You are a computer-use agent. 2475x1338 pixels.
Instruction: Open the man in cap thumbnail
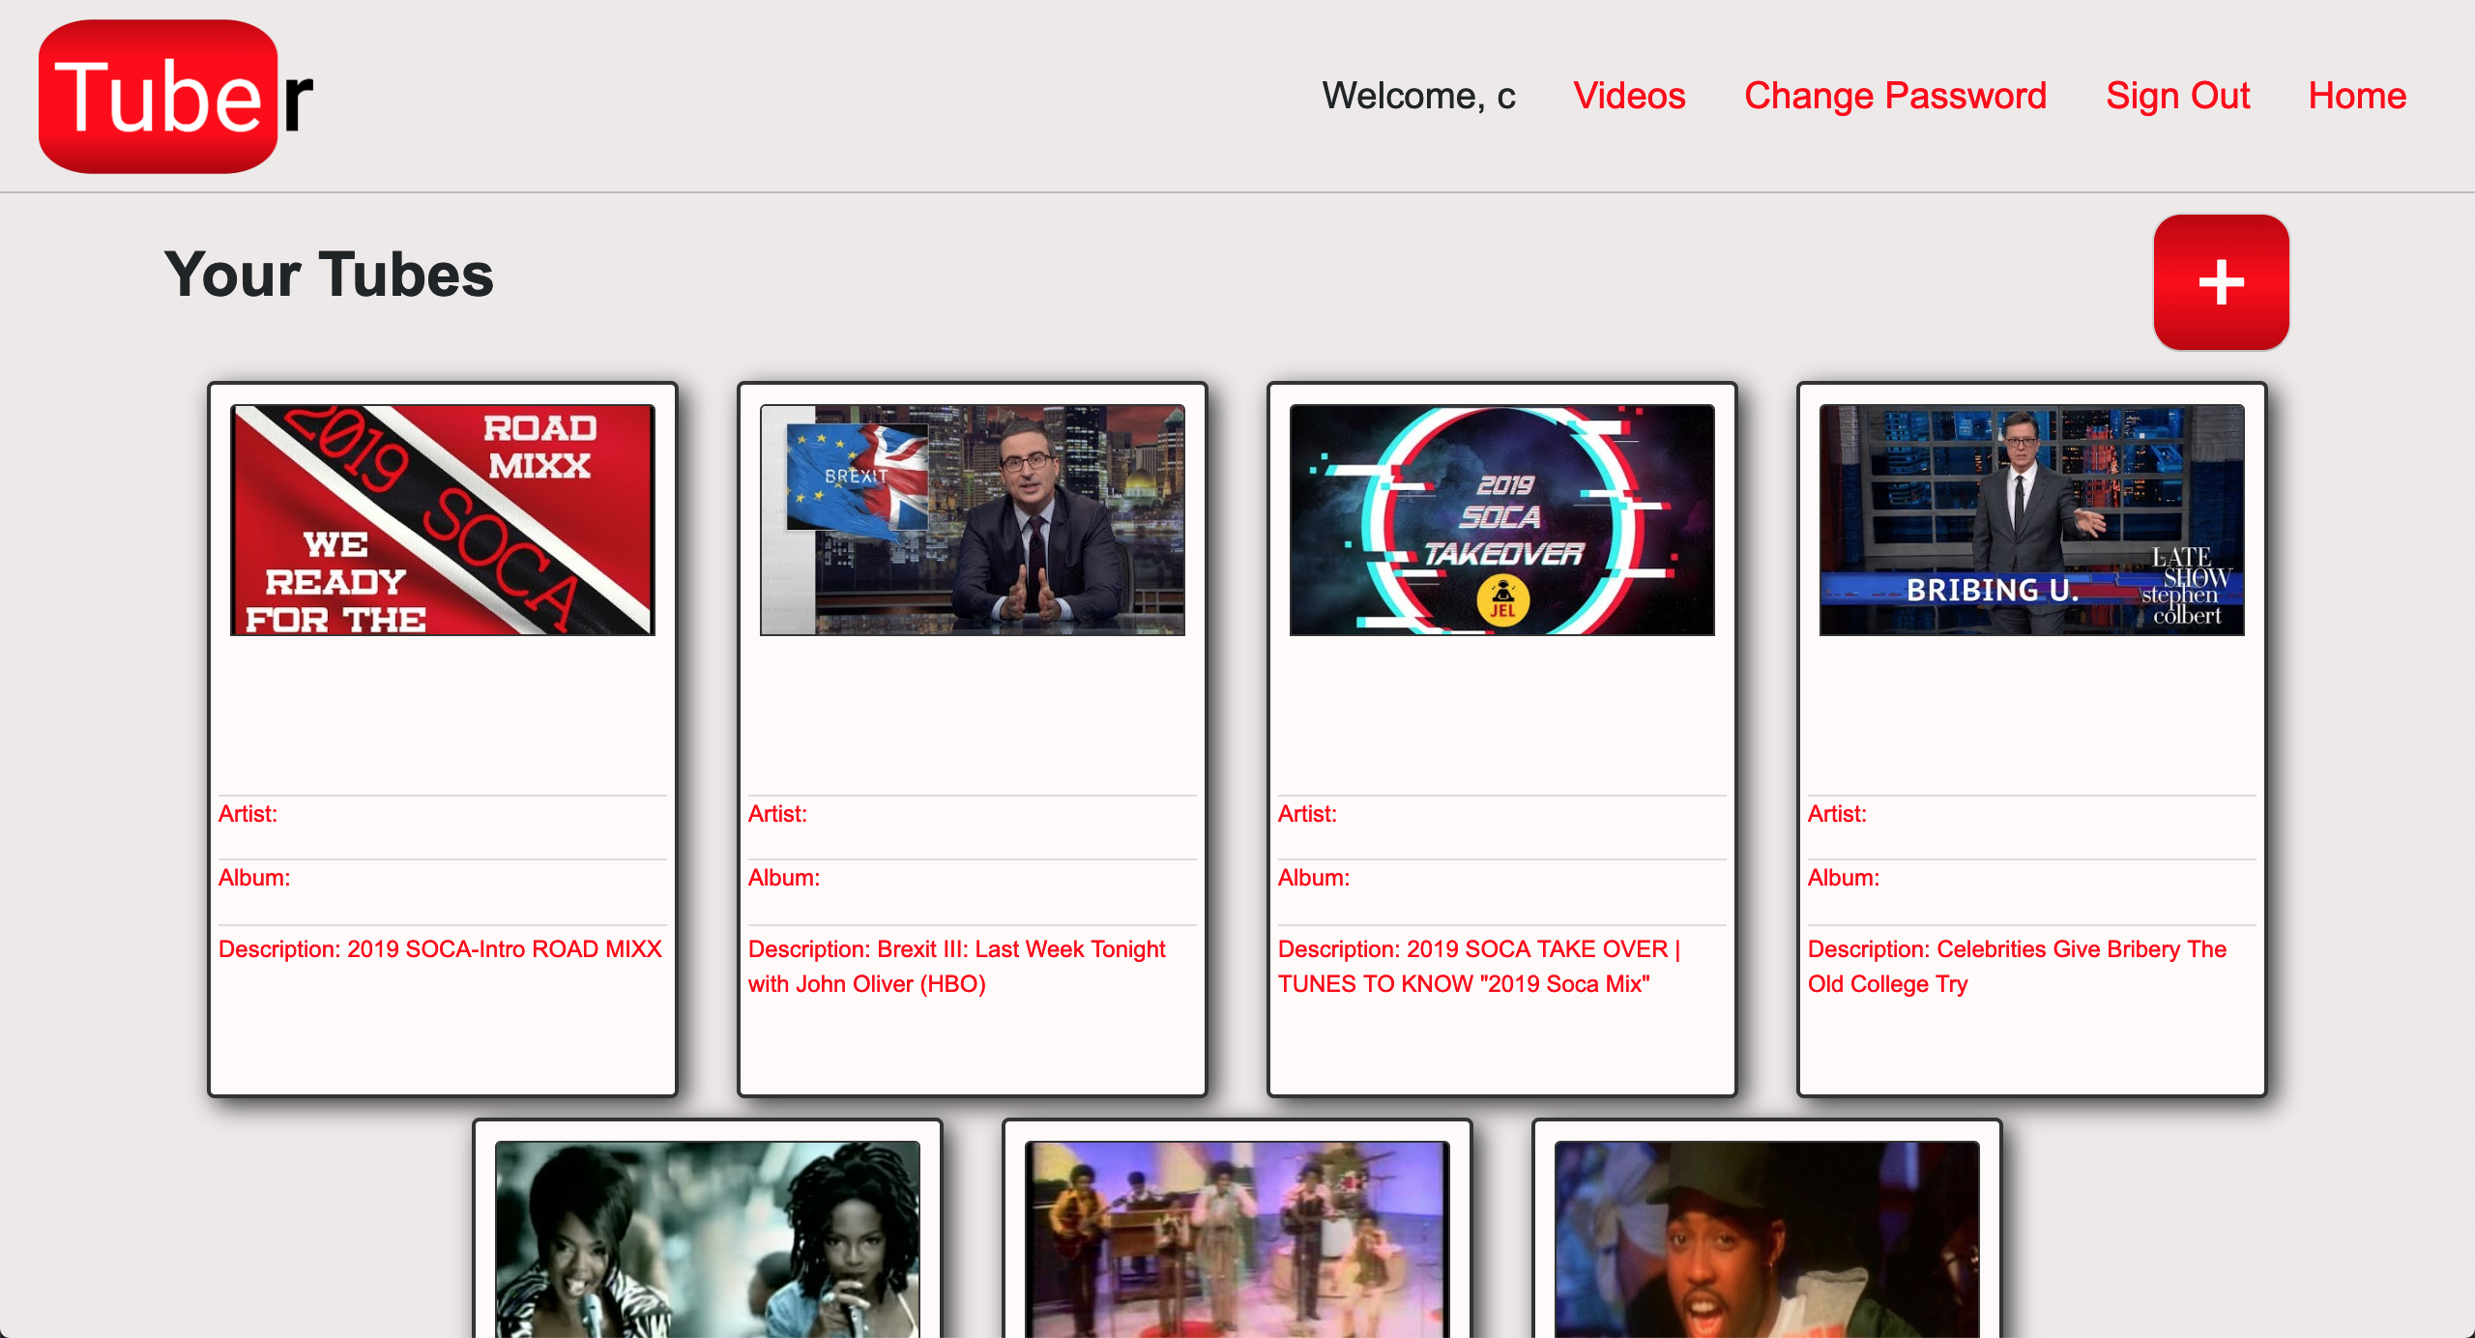pyautogui.click(x=1767, y=1239)
